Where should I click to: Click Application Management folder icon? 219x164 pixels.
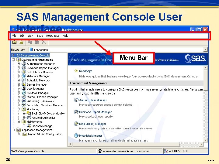click(18, 130)
